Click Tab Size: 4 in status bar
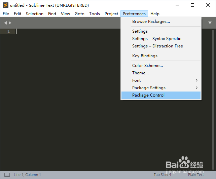 [x=162, y=175]
